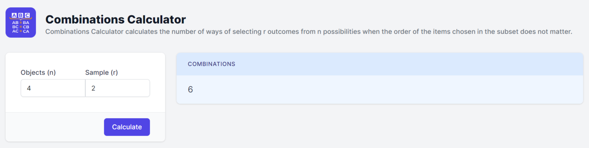Click the BC = CB row in the logo

click(x=21, y=27)
